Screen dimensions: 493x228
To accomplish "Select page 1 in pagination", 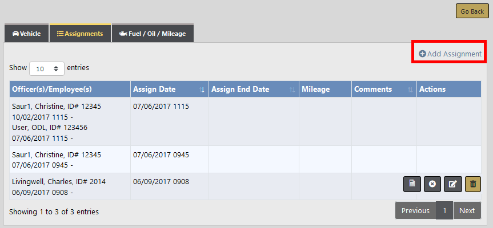I will tap(444, 210).
